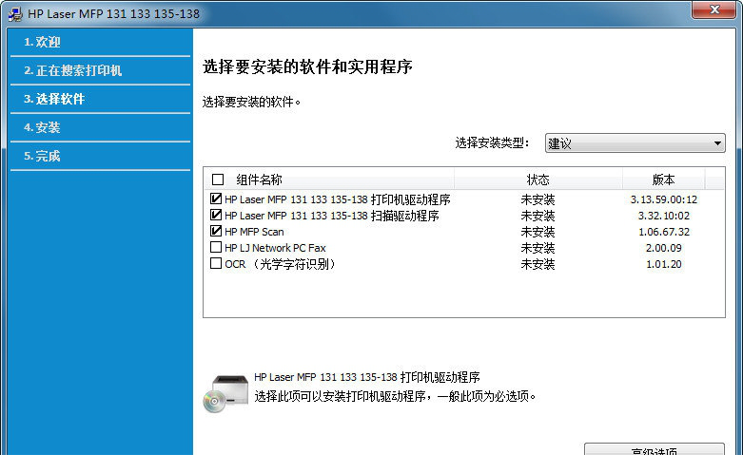Click the 高级选项 button at the bottom
This screenshot has height=473, width=743.
pyautogui.click(x=655, y=449)
